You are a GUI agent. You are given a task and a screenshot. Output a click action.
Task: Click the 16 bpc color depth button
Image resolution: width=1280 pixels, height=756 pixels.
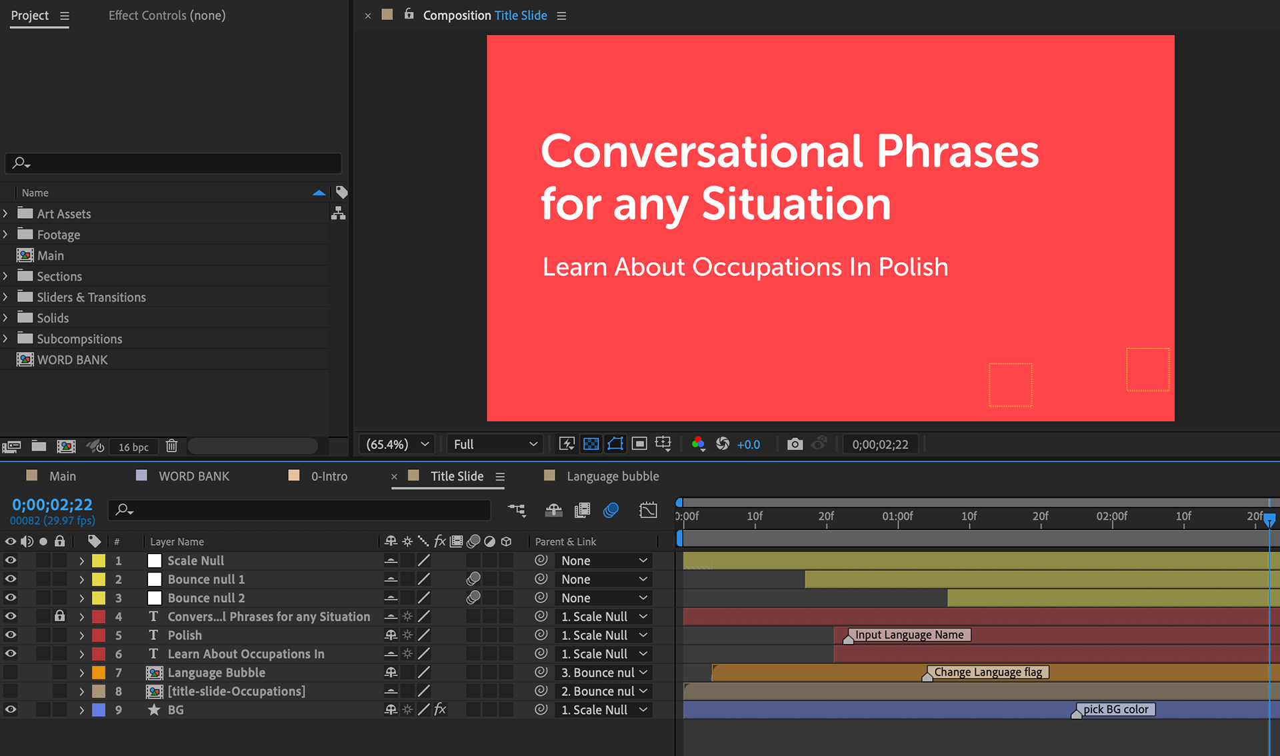click(x=133, y=447)
